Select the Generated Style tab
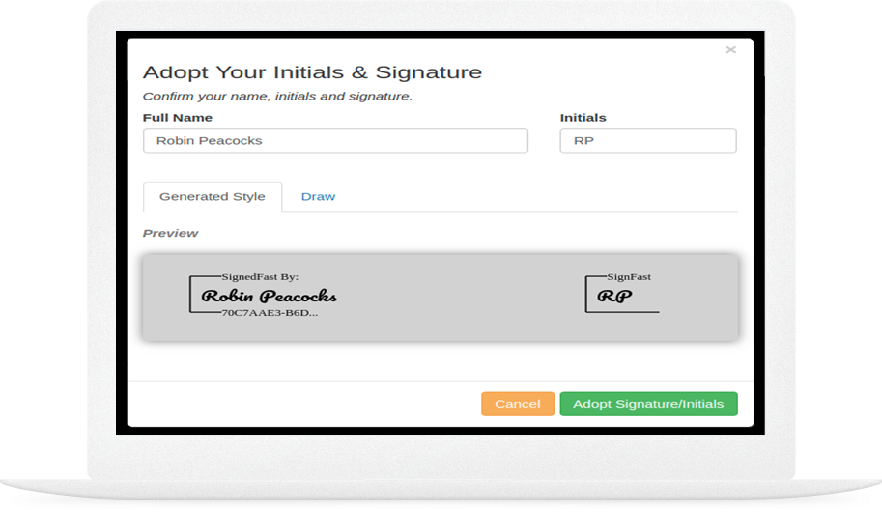 (x=213, y=197)
